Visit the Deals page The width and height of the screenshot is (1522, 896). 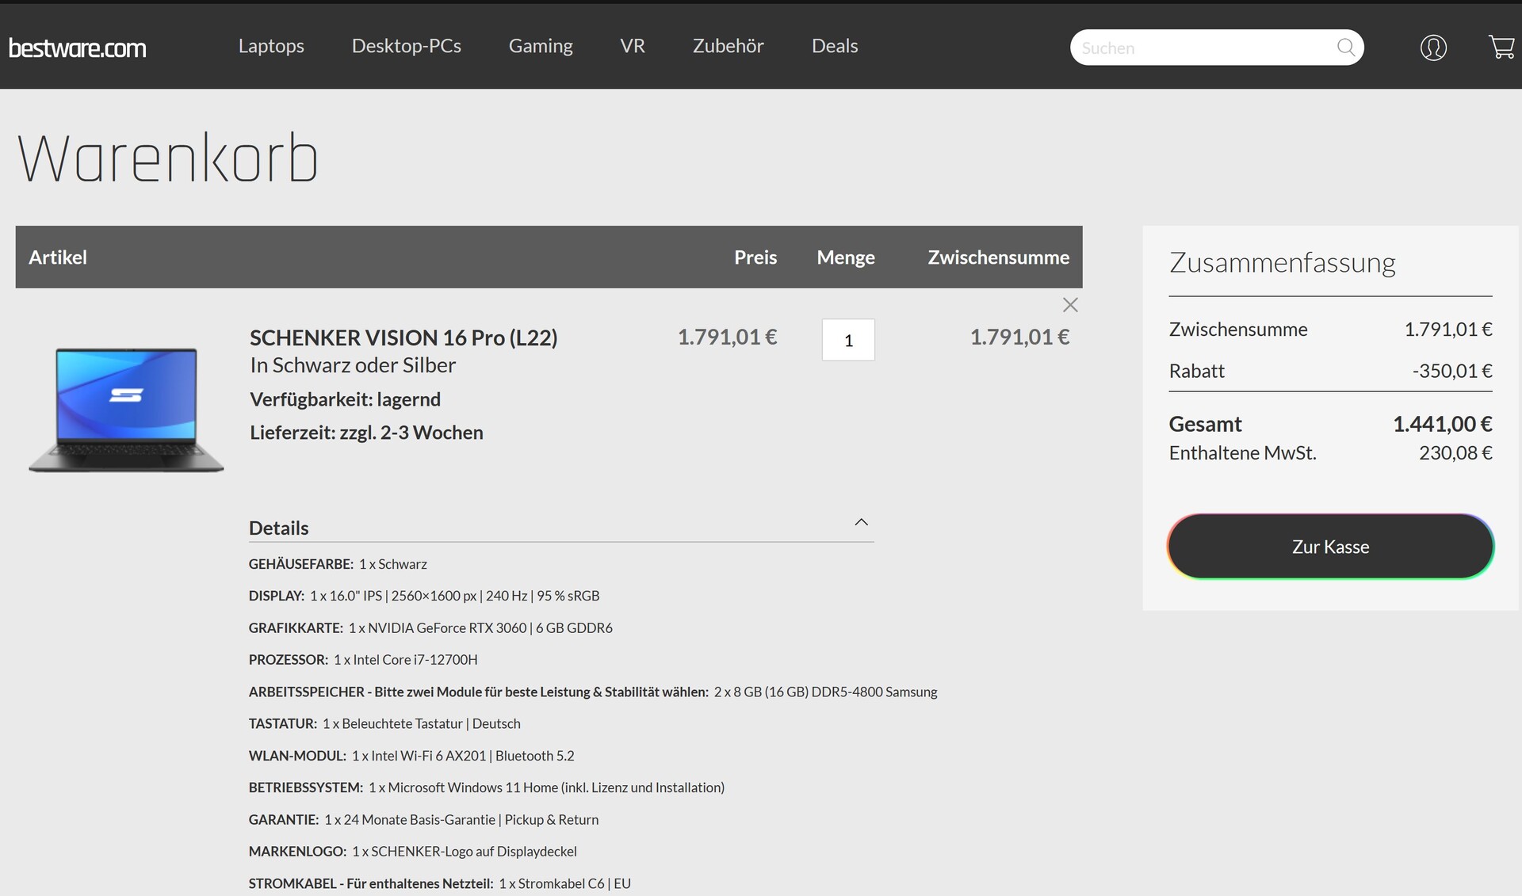click(835, 46)
